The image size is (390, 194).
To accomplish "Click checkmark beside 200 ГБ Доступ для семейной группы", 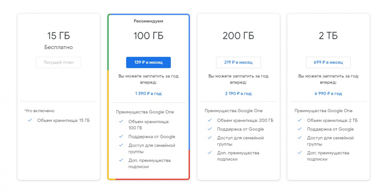I will point(209,138).
